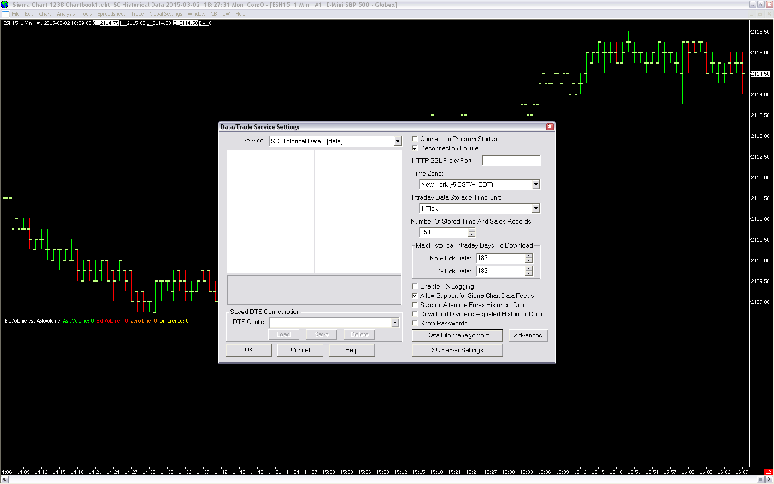Decrease 1-Tick Data days with down arrow

(x=529, y=273)
